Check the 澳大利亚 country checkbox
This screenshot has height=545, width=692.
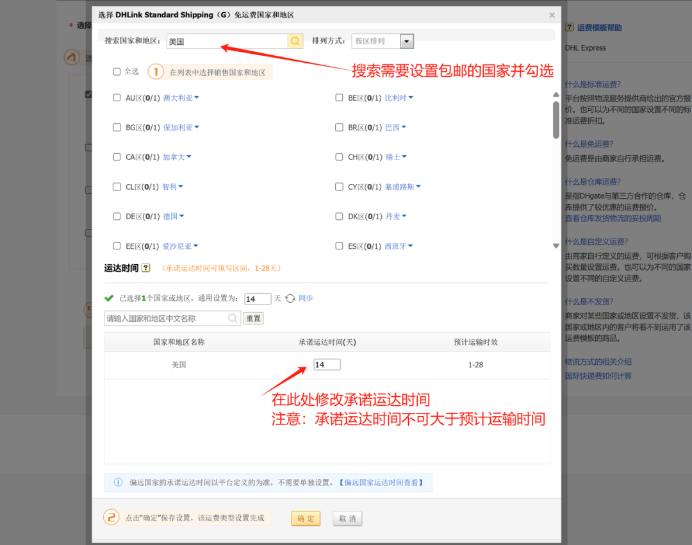[116, 97]
